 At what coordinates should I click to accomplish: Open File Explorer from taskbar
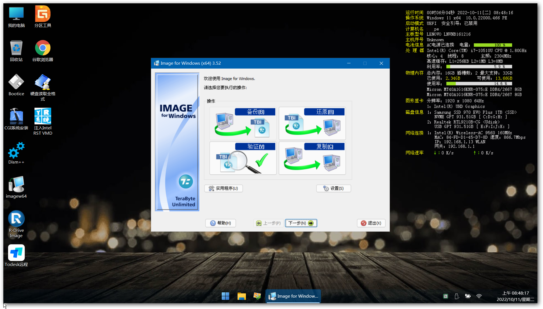241,296
